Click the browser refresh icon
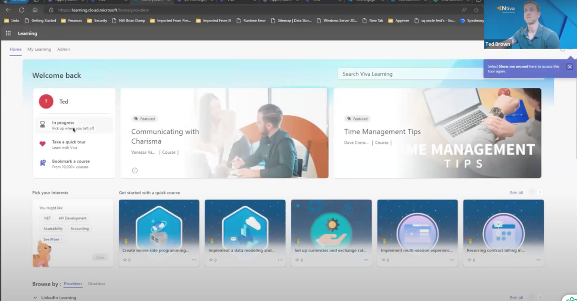Screen dimensions: 577x301 pyautogui.click(x=21, y=9)
